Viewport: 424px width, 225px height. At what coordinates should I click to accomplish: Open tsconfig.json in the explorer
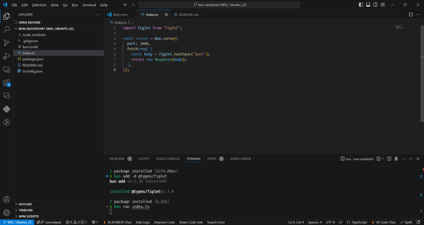coord(58,71)
